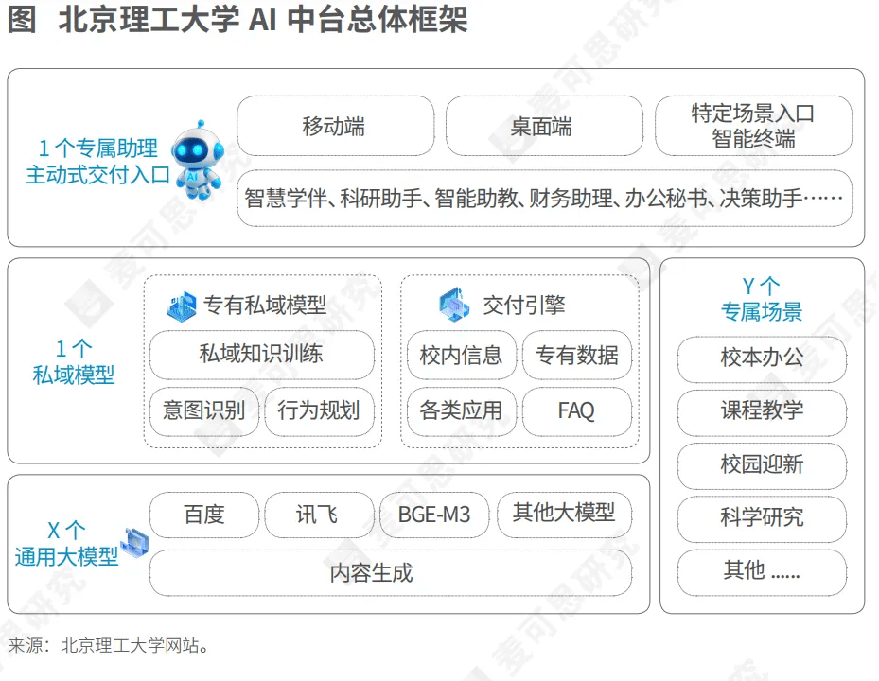Viewport: 879px width, 681px height.
Task: Expand the 其他大模型 entry
Action: click(x=564, y=515)
